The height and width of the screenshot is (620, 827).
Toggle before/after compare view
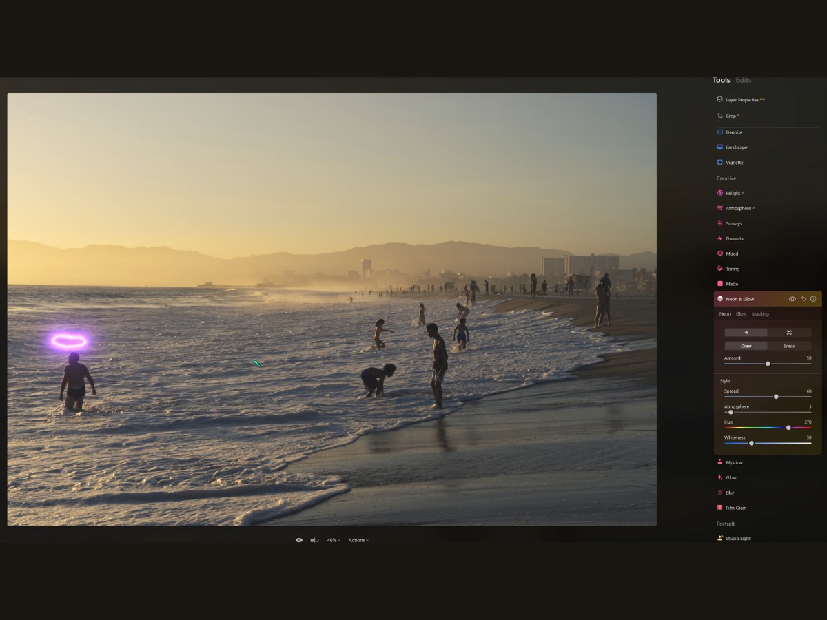(314, 540)
